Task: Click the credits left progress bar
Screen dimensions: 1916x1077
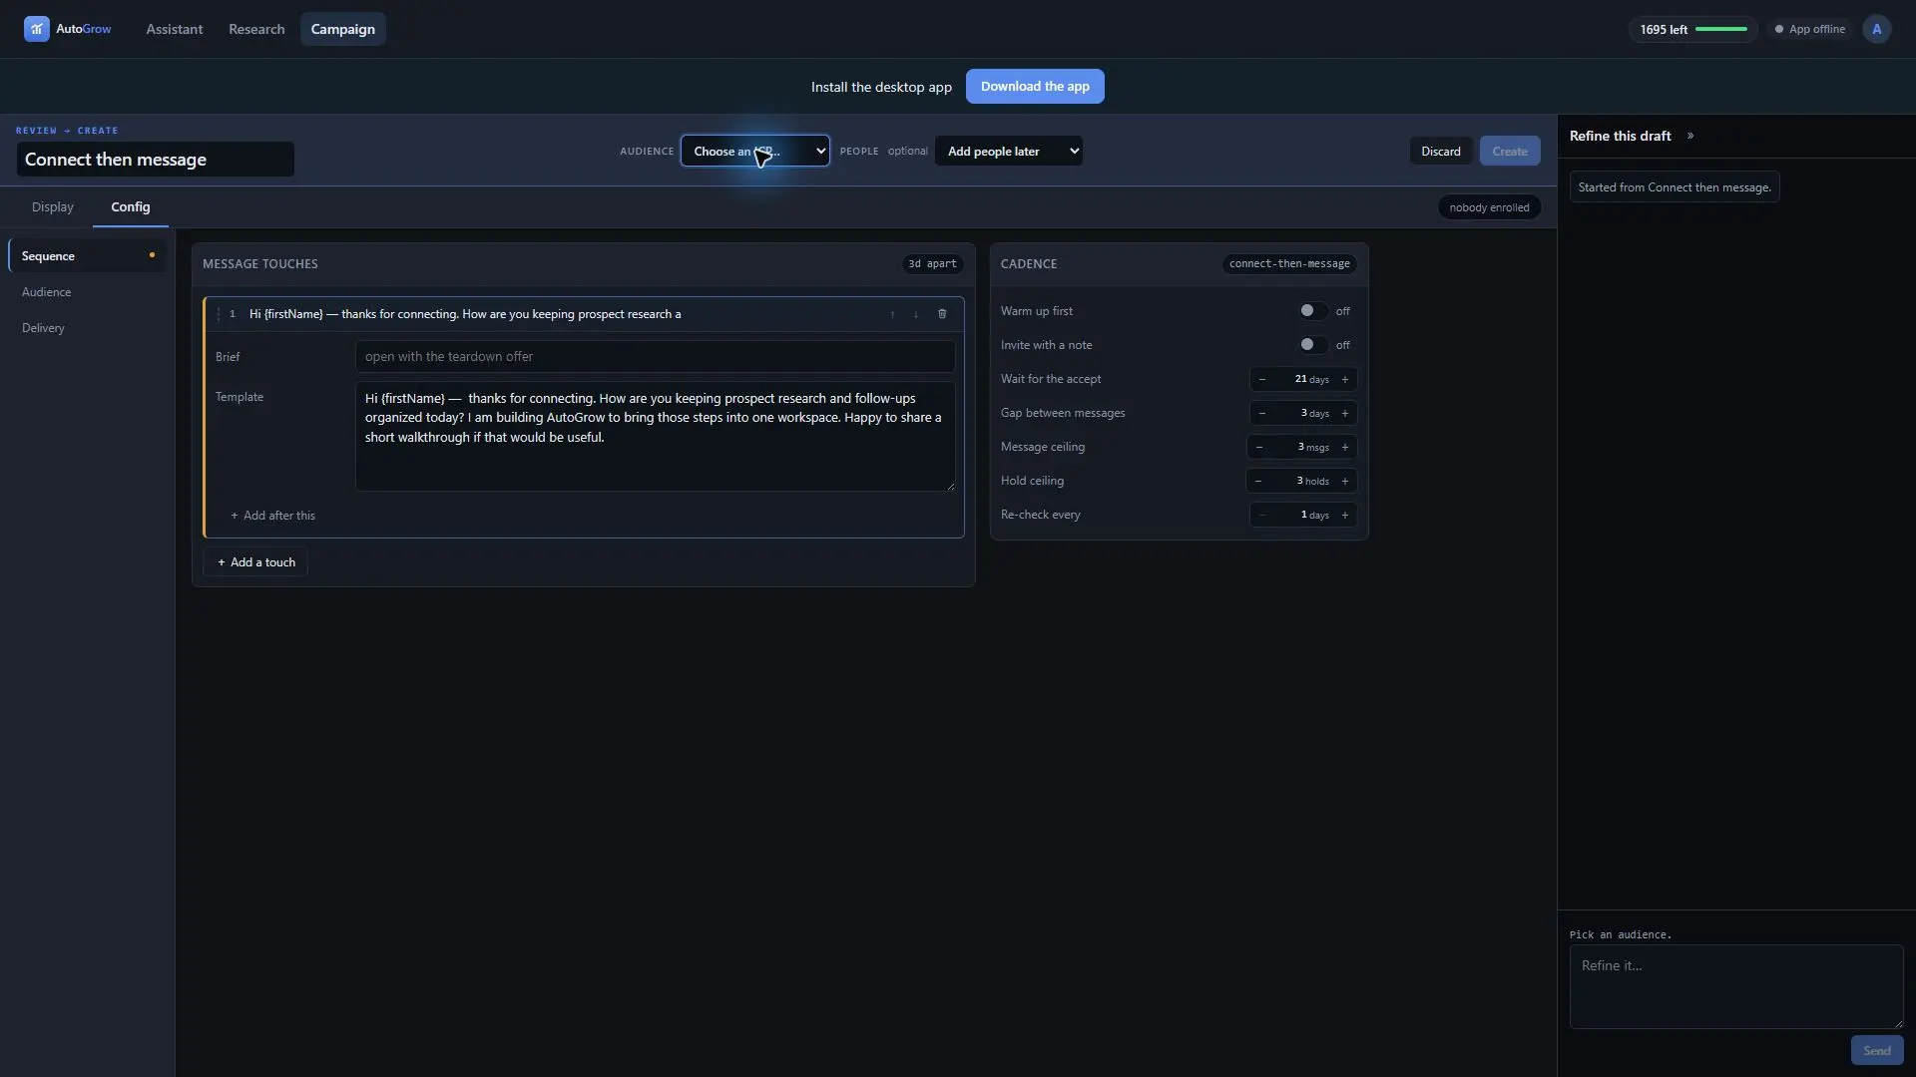Action: pos(1721,29)
